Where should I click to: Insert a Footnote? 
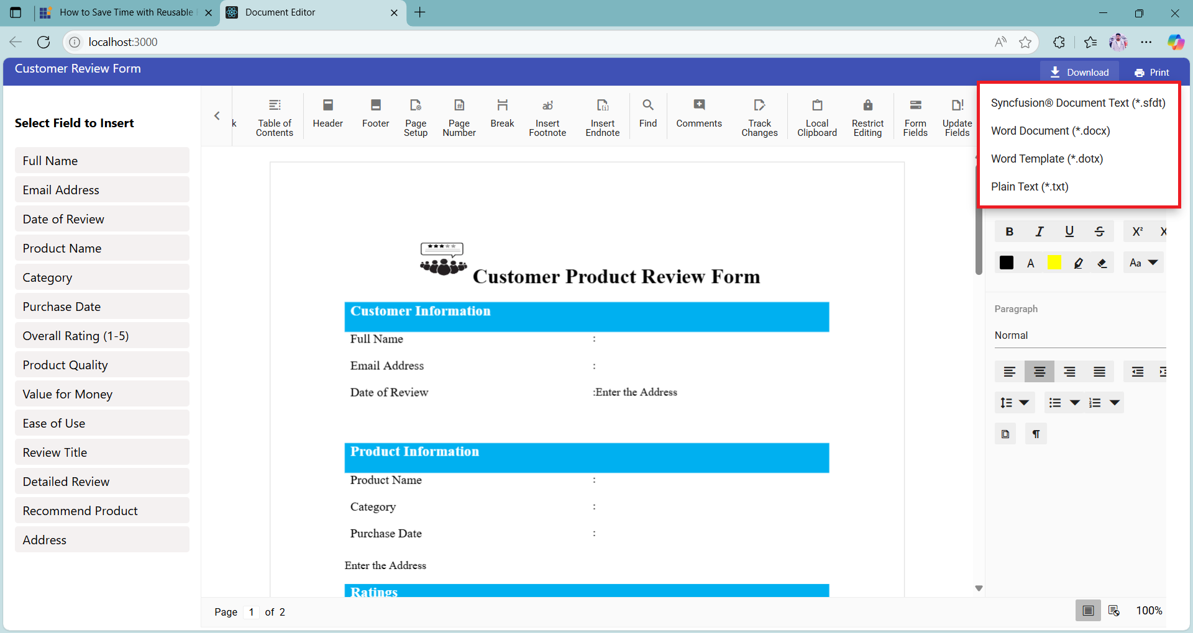tap(547, 117)
